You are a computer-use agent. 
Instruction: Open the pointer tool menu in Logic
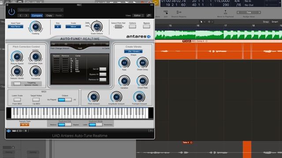(203, 22)
